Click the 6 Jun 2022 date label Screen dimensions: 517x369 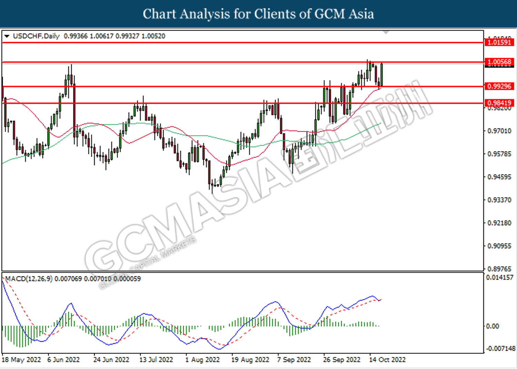pos(63,360)
